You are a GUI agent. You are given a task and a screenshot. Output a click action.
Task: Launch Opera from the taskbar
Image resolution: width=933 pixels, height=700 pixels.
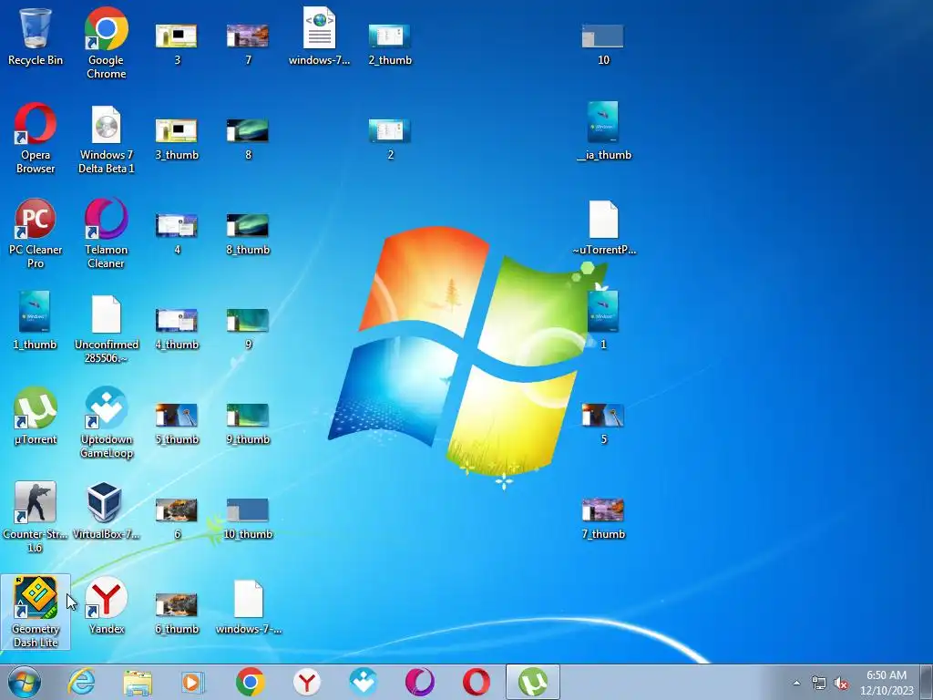pyautogui.click(x=476, y=682)
